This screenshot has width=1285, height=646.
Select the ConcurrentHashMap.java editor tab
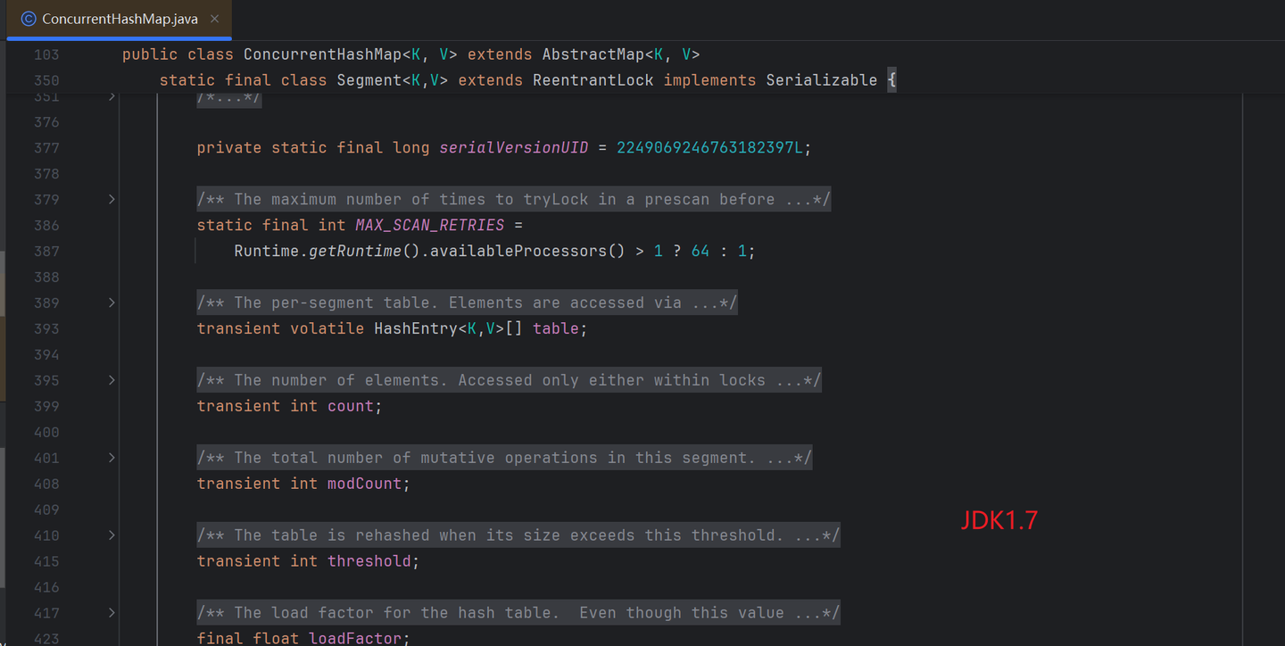click(120, 19)
